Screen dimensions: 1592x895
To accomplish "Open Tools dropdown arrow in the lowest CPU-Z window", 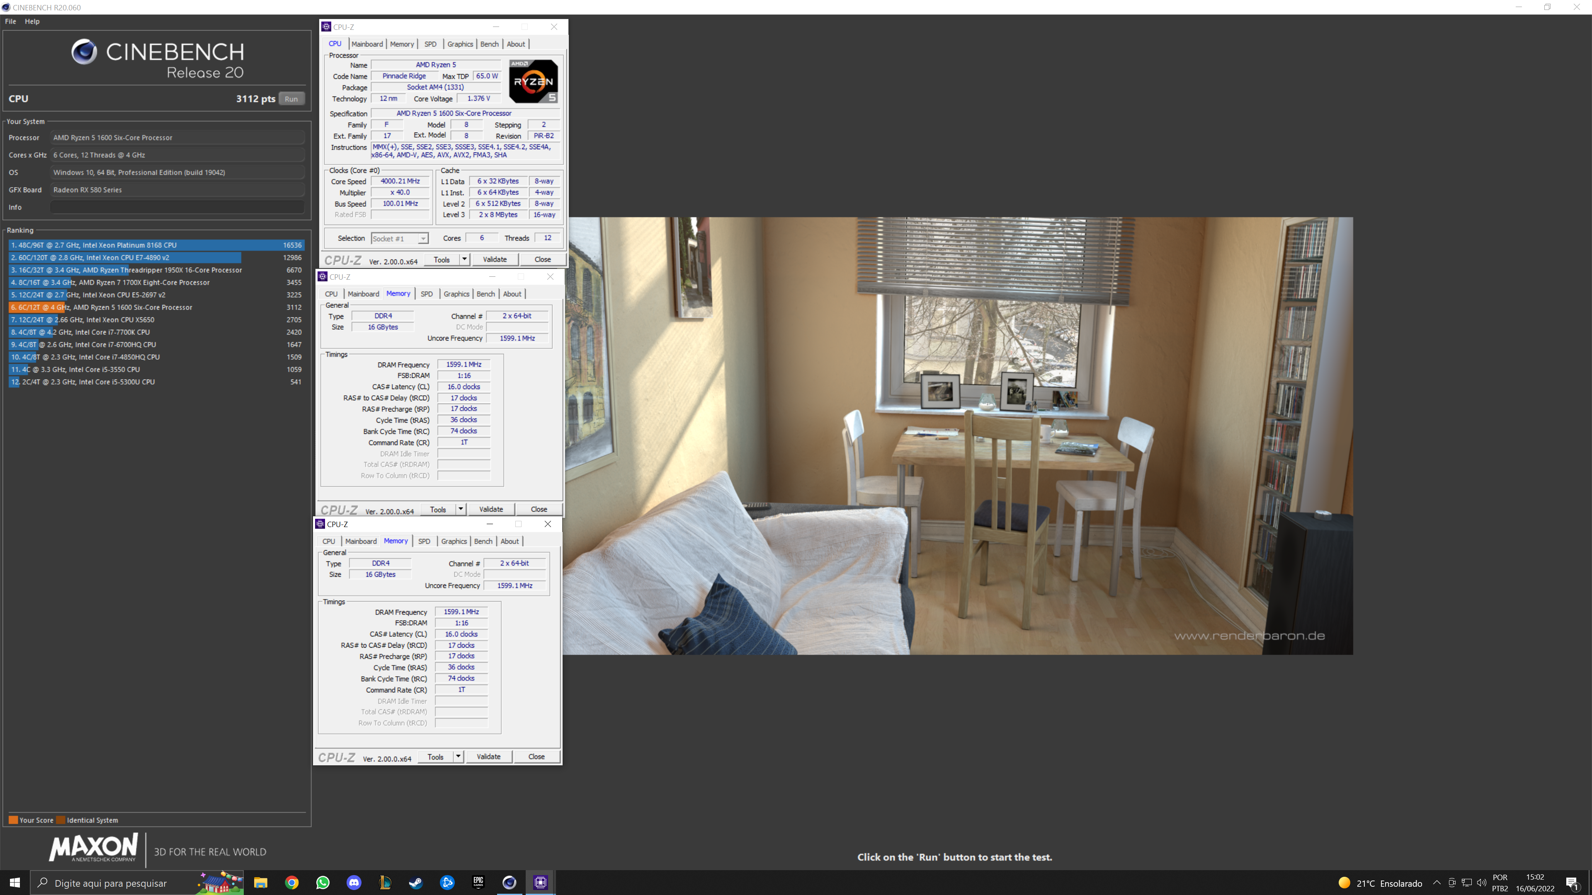I will (458, 756).
